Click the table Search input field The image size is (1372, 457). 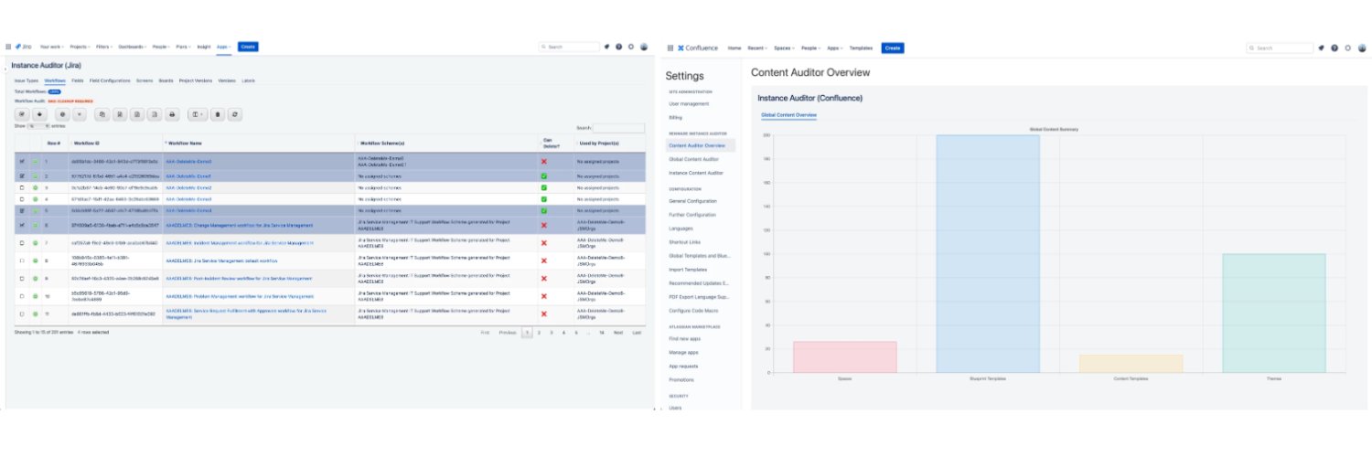click(619, 129)
